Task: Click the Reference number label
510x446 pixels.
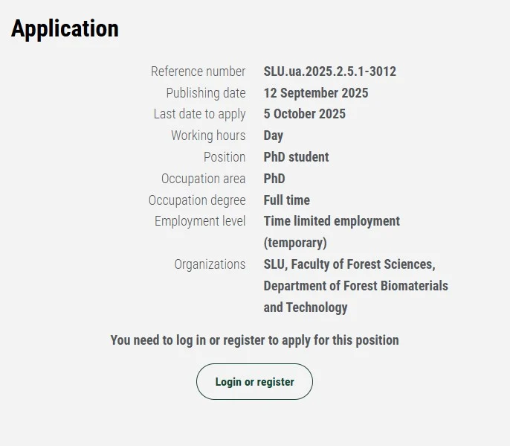Action: pyautogui.click(x=198, y=71)
